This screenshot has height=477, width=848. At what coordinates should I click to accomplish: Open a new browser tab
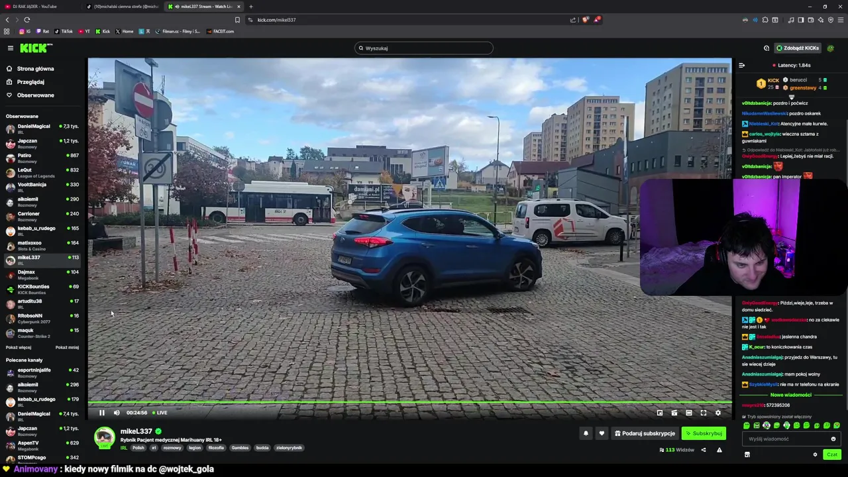(x=250, y=7)
